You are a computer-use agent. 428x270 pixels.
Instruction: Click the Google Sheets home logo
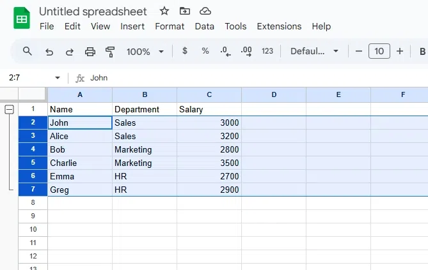coord(22,19)
